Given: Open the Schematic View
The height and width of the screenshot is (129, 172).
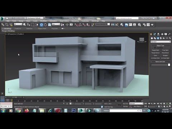Looking at the screenshot, I should (x=134, y=25).
